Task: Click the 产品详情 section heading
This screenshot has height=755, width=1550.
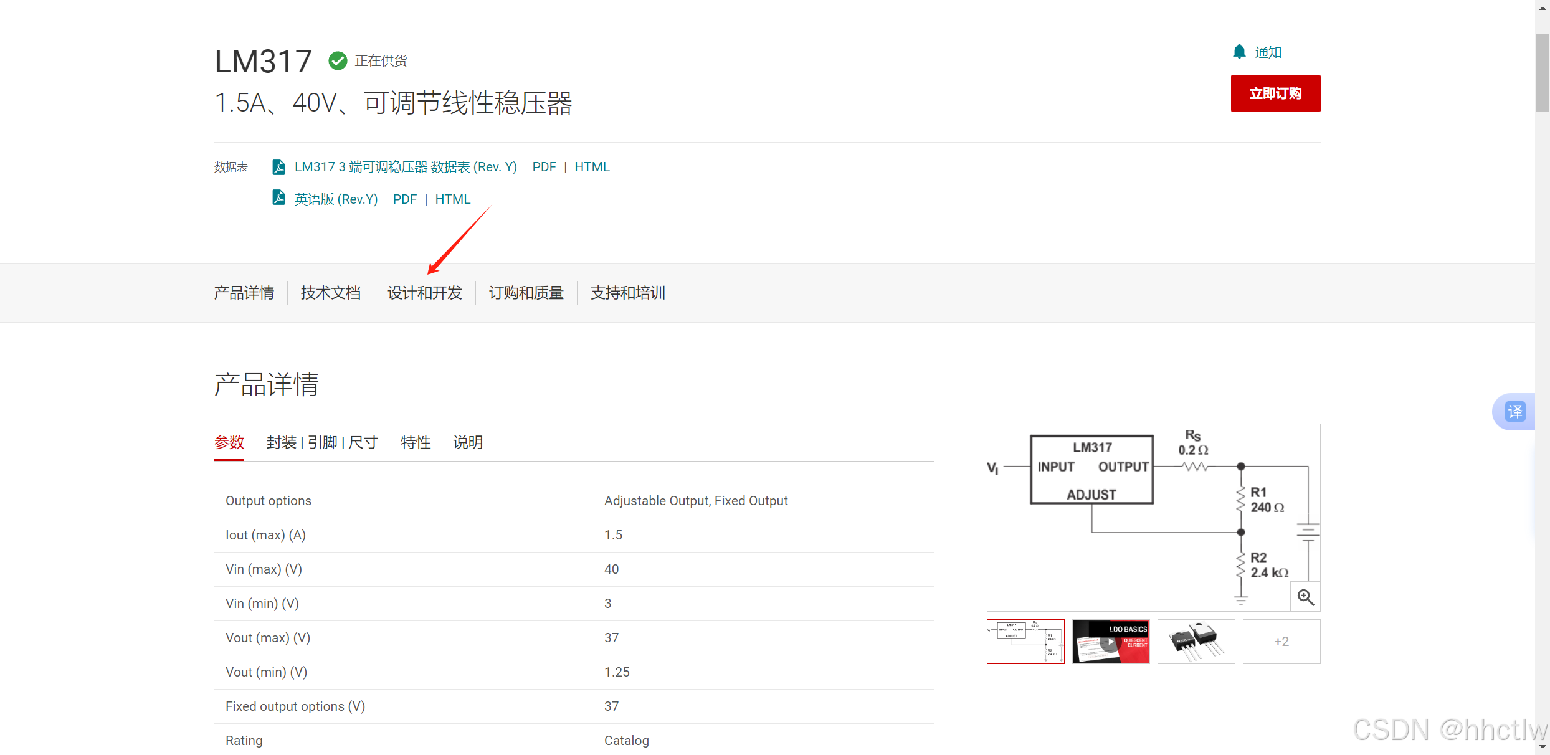Action: click(x=267, y=384)
